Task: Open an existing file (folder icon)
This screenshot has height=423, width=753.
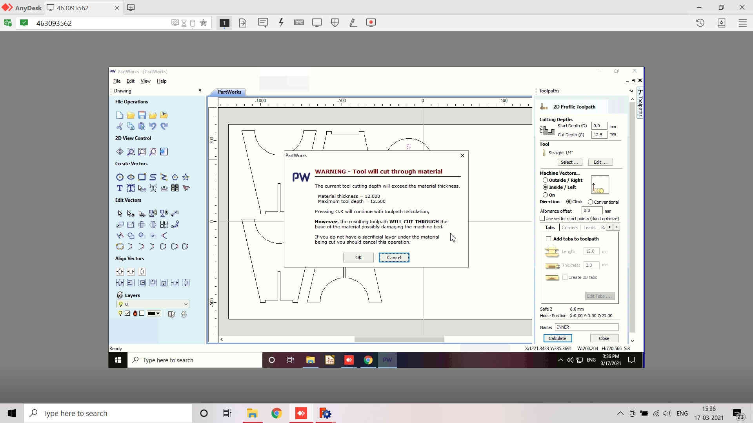Action: tap(131, 115)
